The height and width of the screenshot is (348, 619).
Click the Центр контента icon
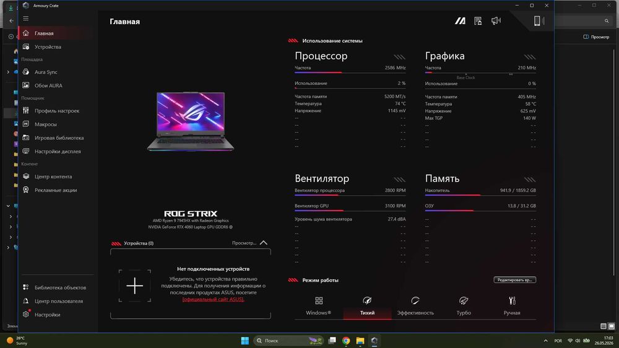tap(25, 176)
